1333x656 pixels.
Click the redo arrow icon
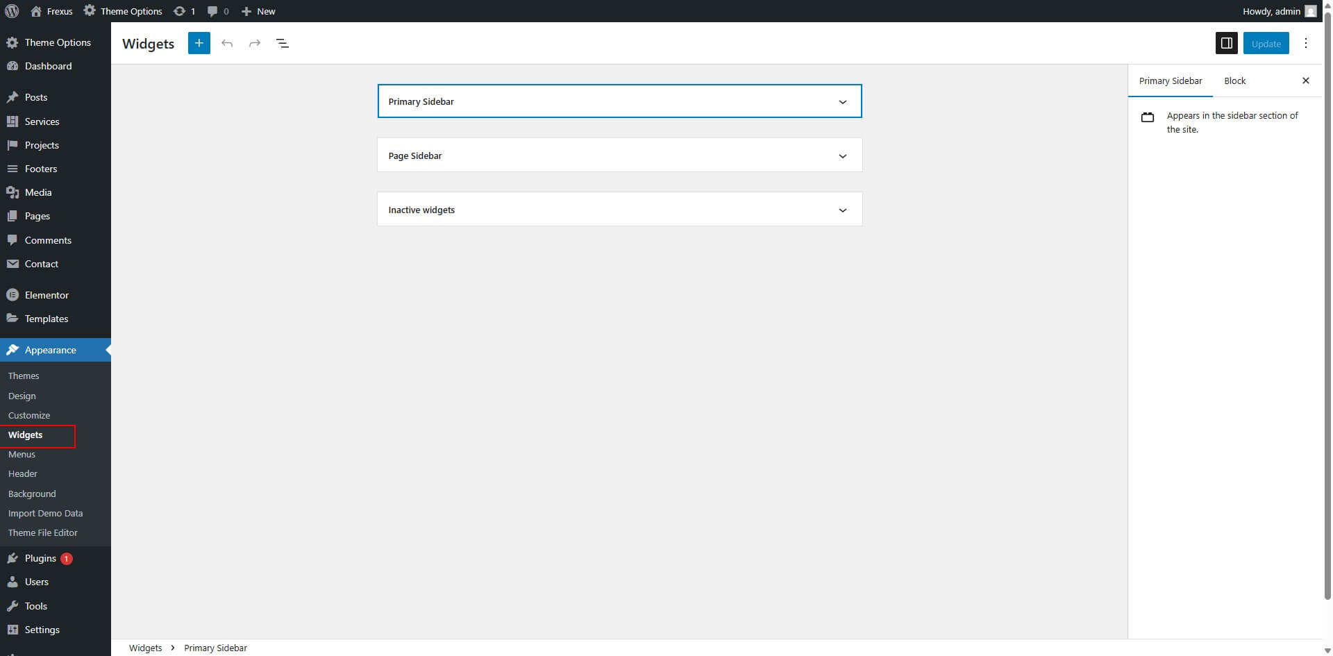click(x=255, y=43)
